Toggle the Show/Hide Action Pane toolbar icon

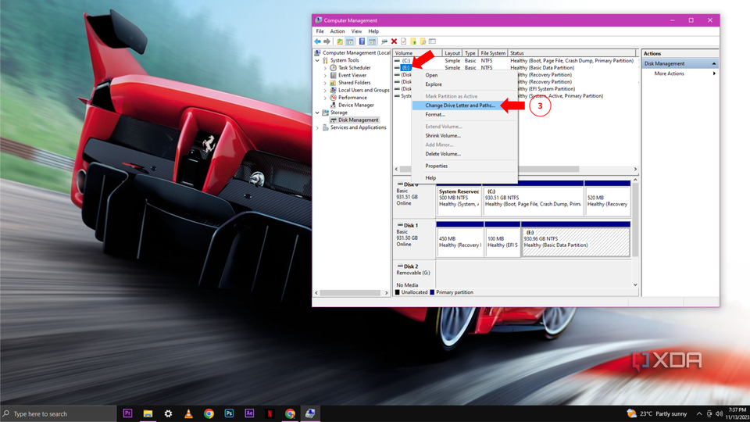point(372,41)
